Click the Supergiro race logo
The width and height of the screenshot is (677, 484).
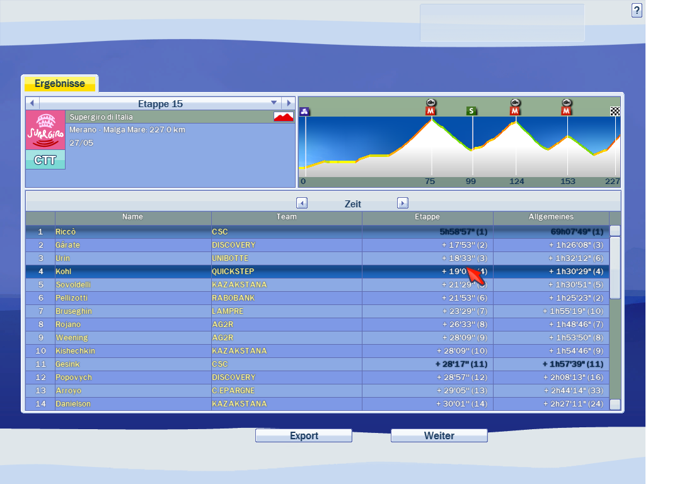click(x=45, y=130)
